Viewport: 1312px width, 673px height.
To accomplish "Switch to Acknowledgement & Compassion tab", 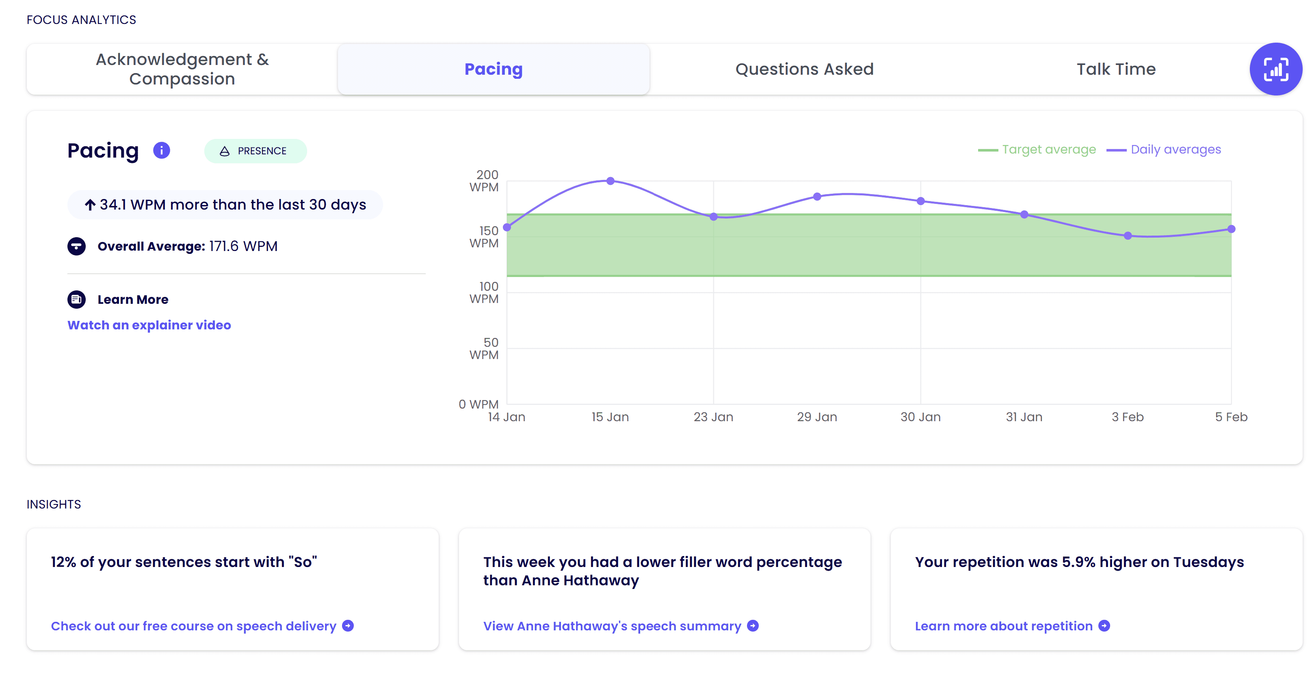I will tap(182, 69).
